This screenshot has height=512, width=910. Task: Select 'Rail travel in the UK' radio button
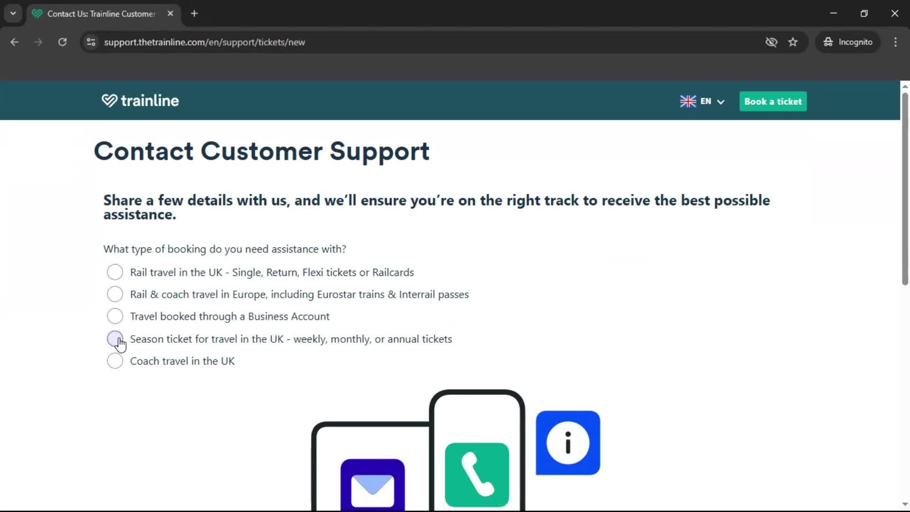(115, 272)
